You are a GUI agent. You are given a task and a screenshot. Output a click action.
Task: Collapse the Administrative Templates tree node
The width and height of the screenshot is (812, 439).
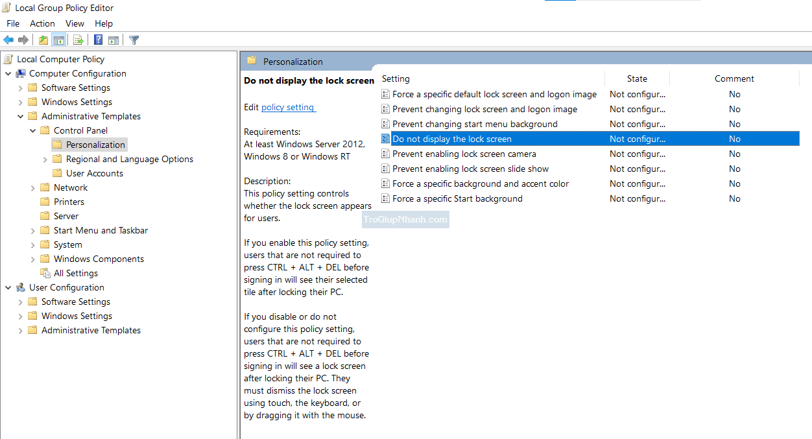click(21, 117)
